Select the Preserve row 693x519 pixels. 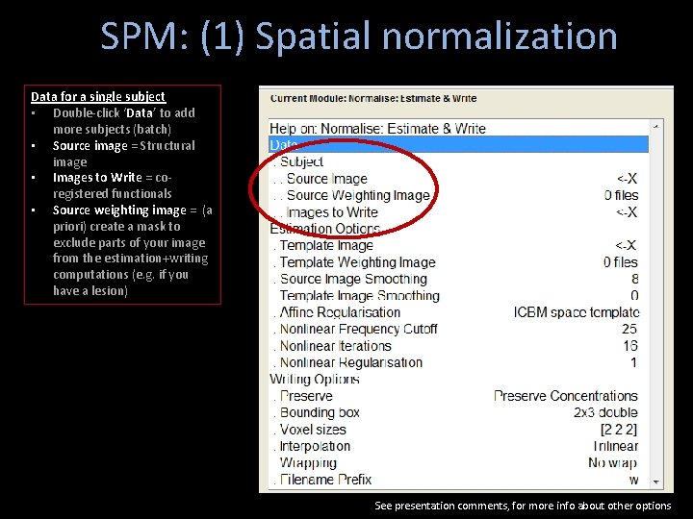459,396
